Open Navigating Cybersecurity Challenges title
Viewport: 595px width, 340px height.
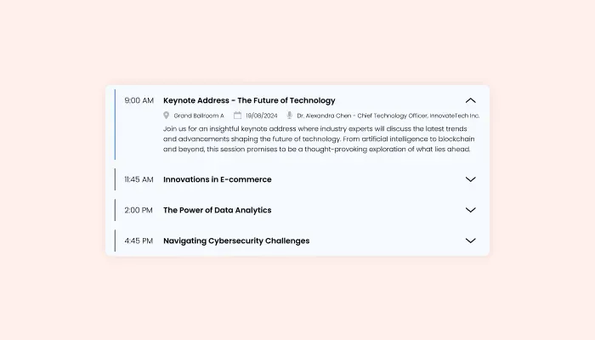pos(236,241)
